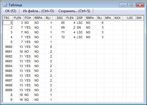This screenshot has height=105, width=147.
Task: Maximize the Таблица window
Action: (x=132, y=5)
